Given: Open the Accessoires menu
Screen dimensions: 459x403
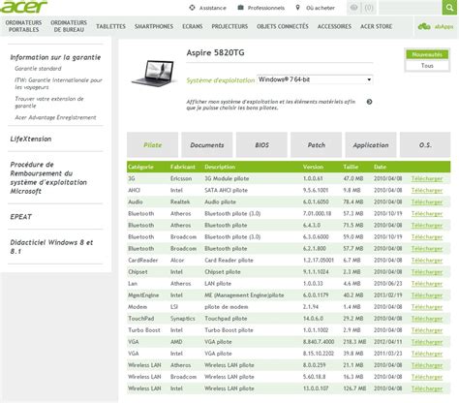Looking at the screenshot, I should click(334, 26).
